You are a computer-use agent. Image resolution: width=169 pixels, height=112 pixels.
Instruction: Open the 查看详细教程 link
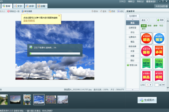click(29, 20)
